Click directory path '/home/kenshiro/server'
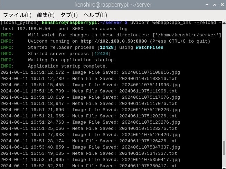This screenshot has width=226, height=169. coord(187,35)
